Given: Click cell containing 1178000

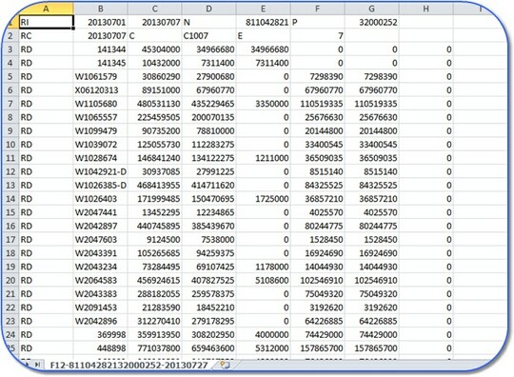Looking at the screenshot, I should (x=263, y=267).
